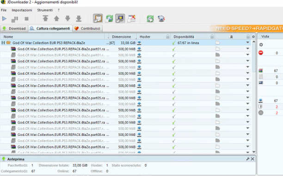Screen dimensions: 283x176
Task: Click folder icon in bold part05.ra row
Action: (x=218, y=98)
